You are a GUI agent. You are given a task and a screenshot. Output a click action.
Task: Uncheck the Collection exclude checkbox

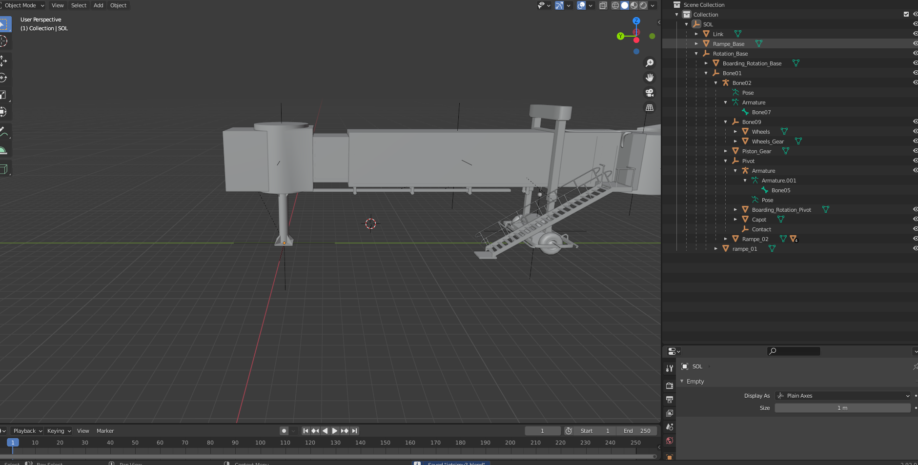pyautogui.click(x=906, y=15)
